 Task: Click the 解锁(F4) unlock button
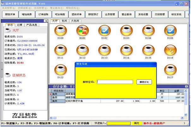[144, 82]
